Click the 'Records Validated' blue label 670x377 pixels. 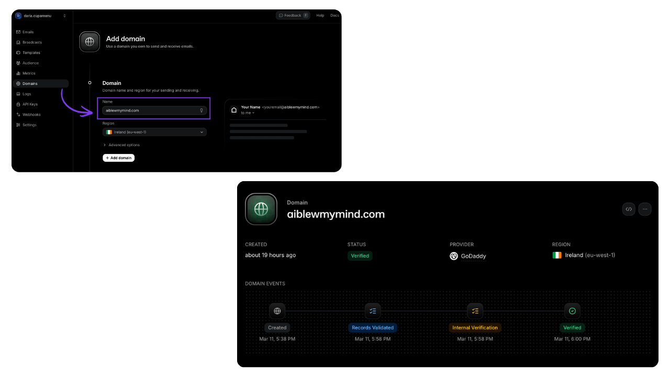click(x=373, y=328)
